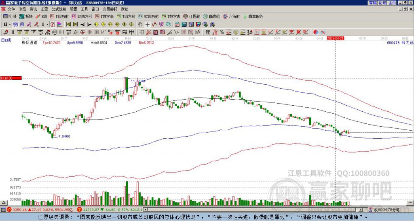Screen dimensions: 414x221
Task: Click the K线 toolbar button
Action: [x=41, y=16]
